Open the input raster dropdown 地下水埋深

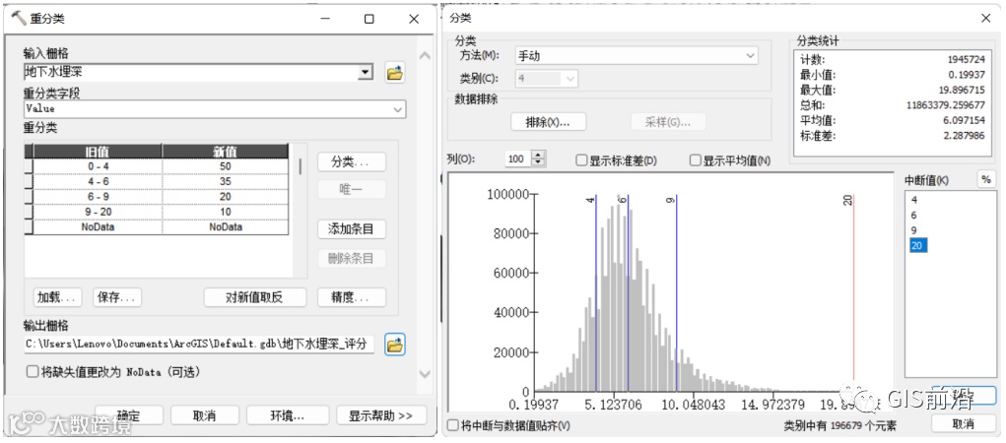366,73
